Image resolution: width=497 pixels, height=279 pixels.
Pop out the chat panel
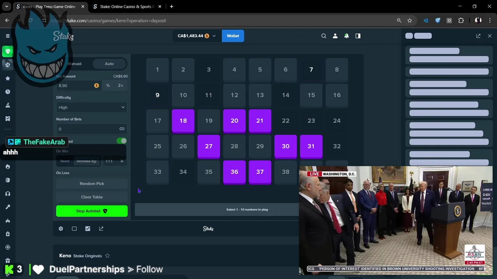478,36
